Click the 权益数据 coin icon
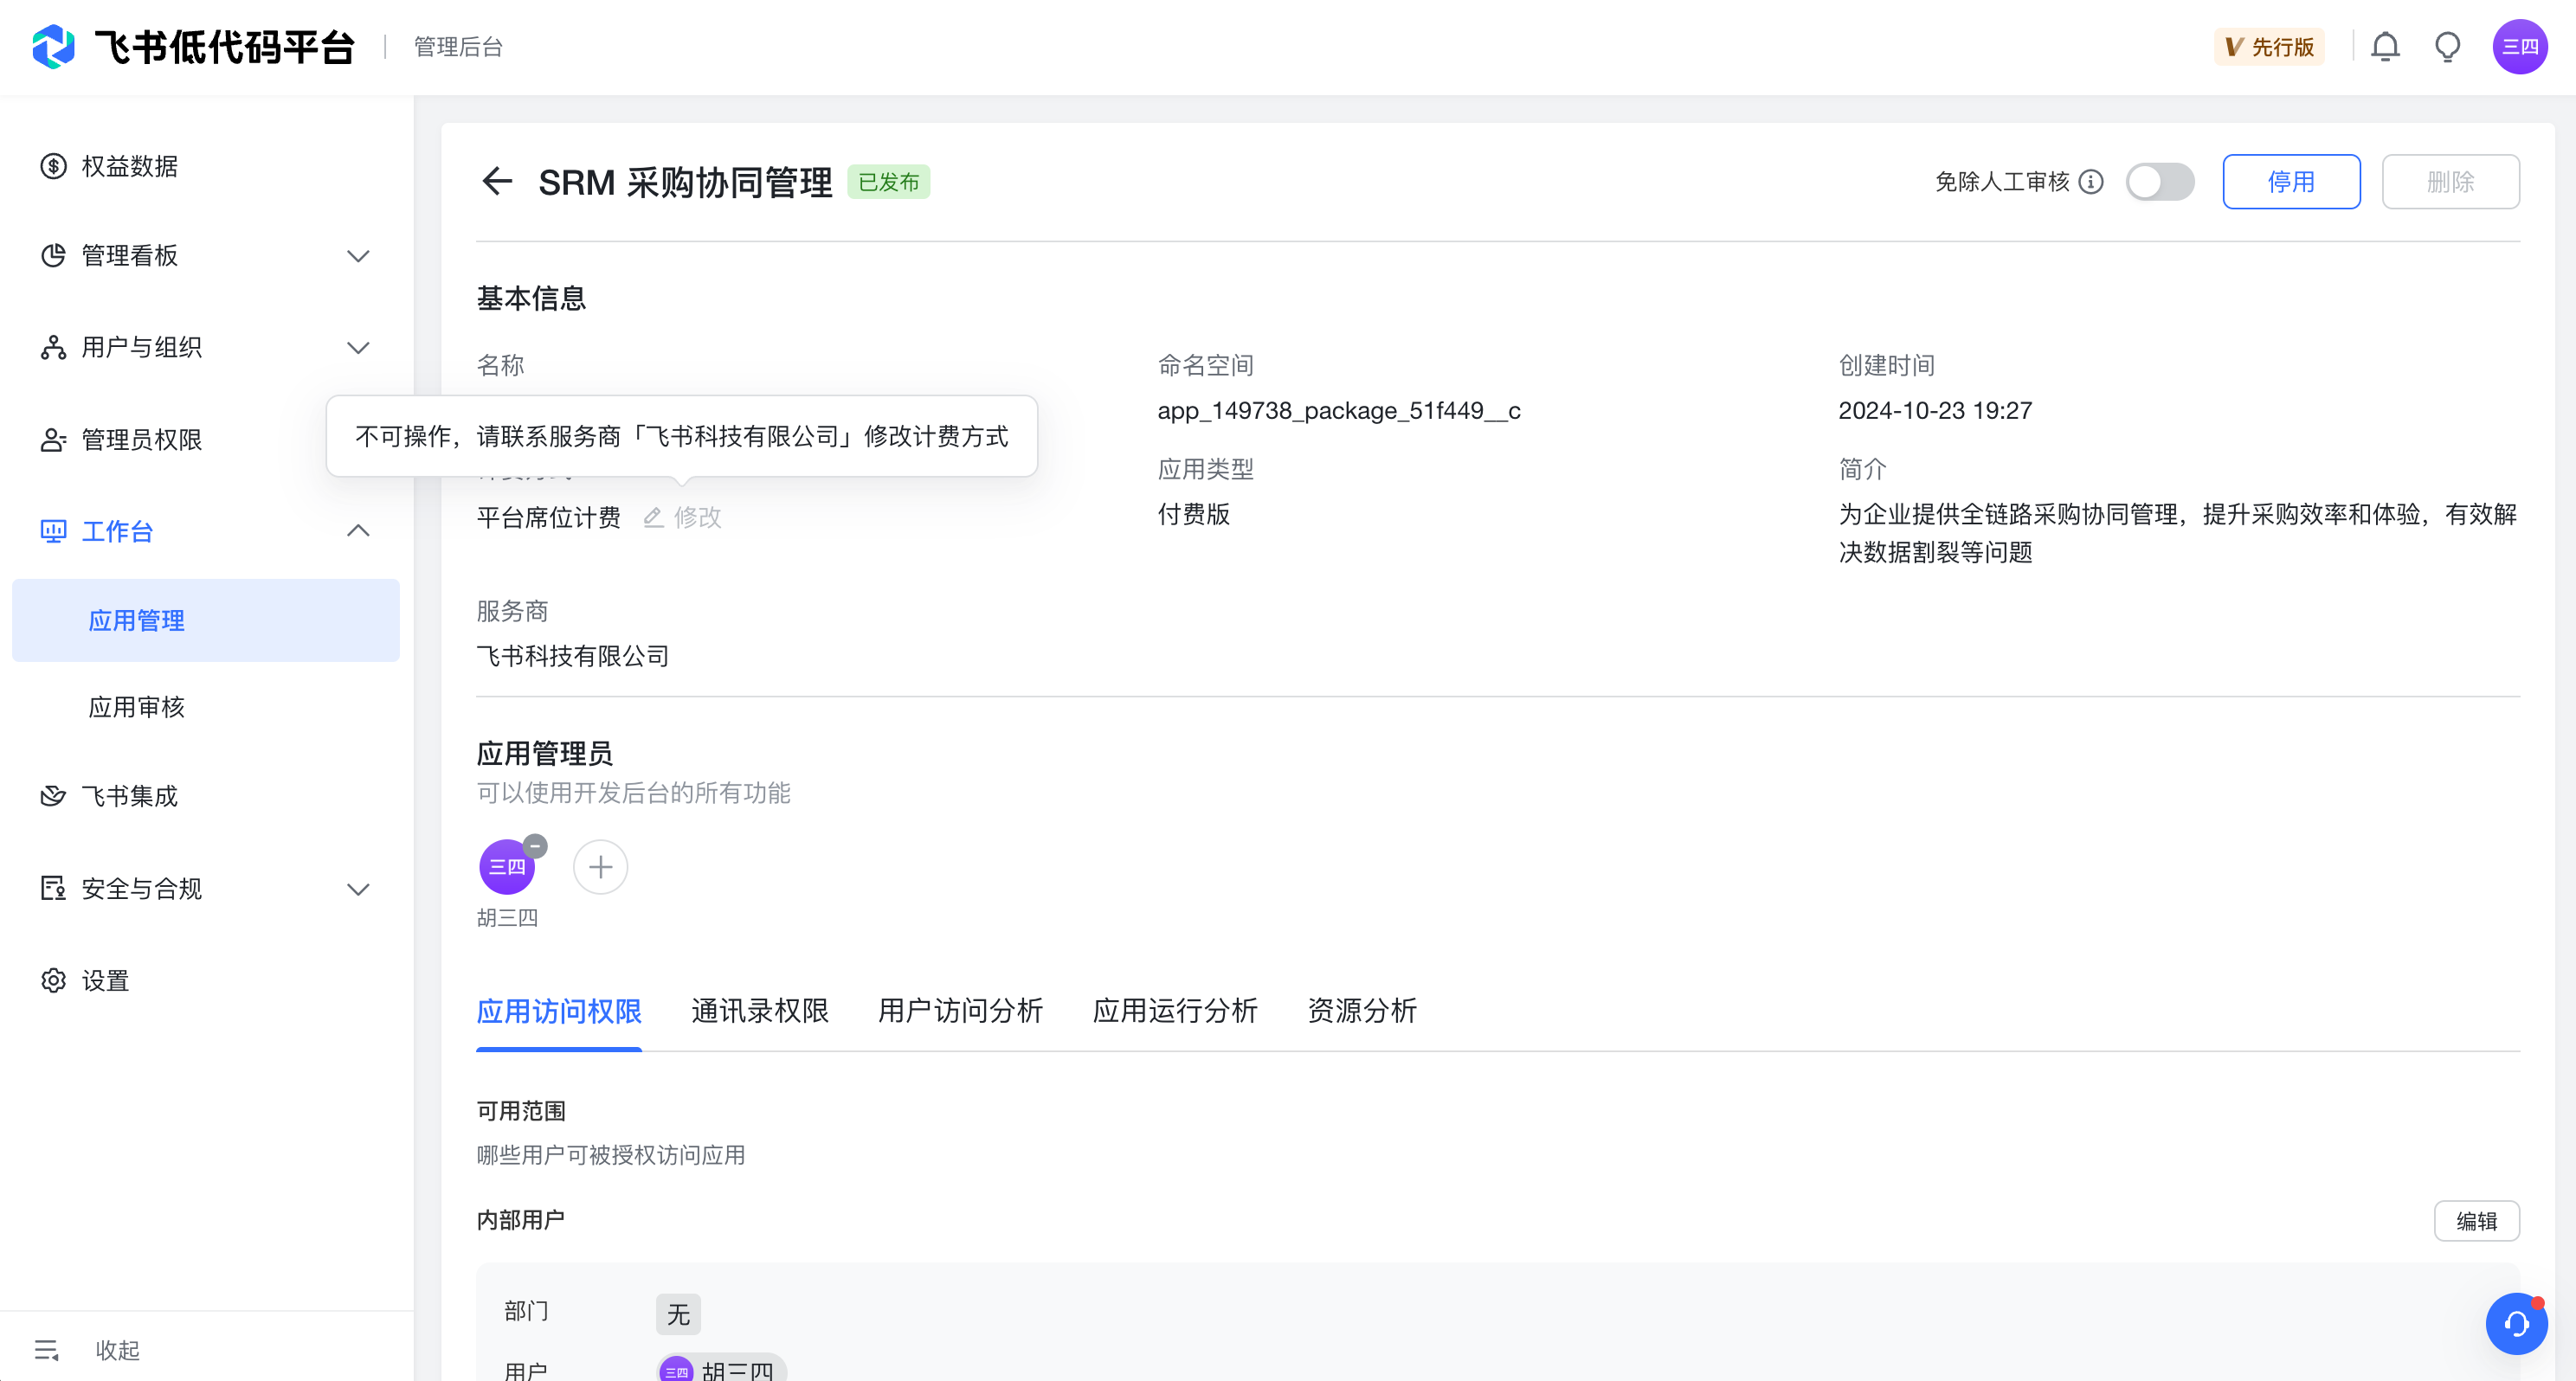Image resolution: width=2576 pixels, height=1381 pixels. (x=53, y=166)
